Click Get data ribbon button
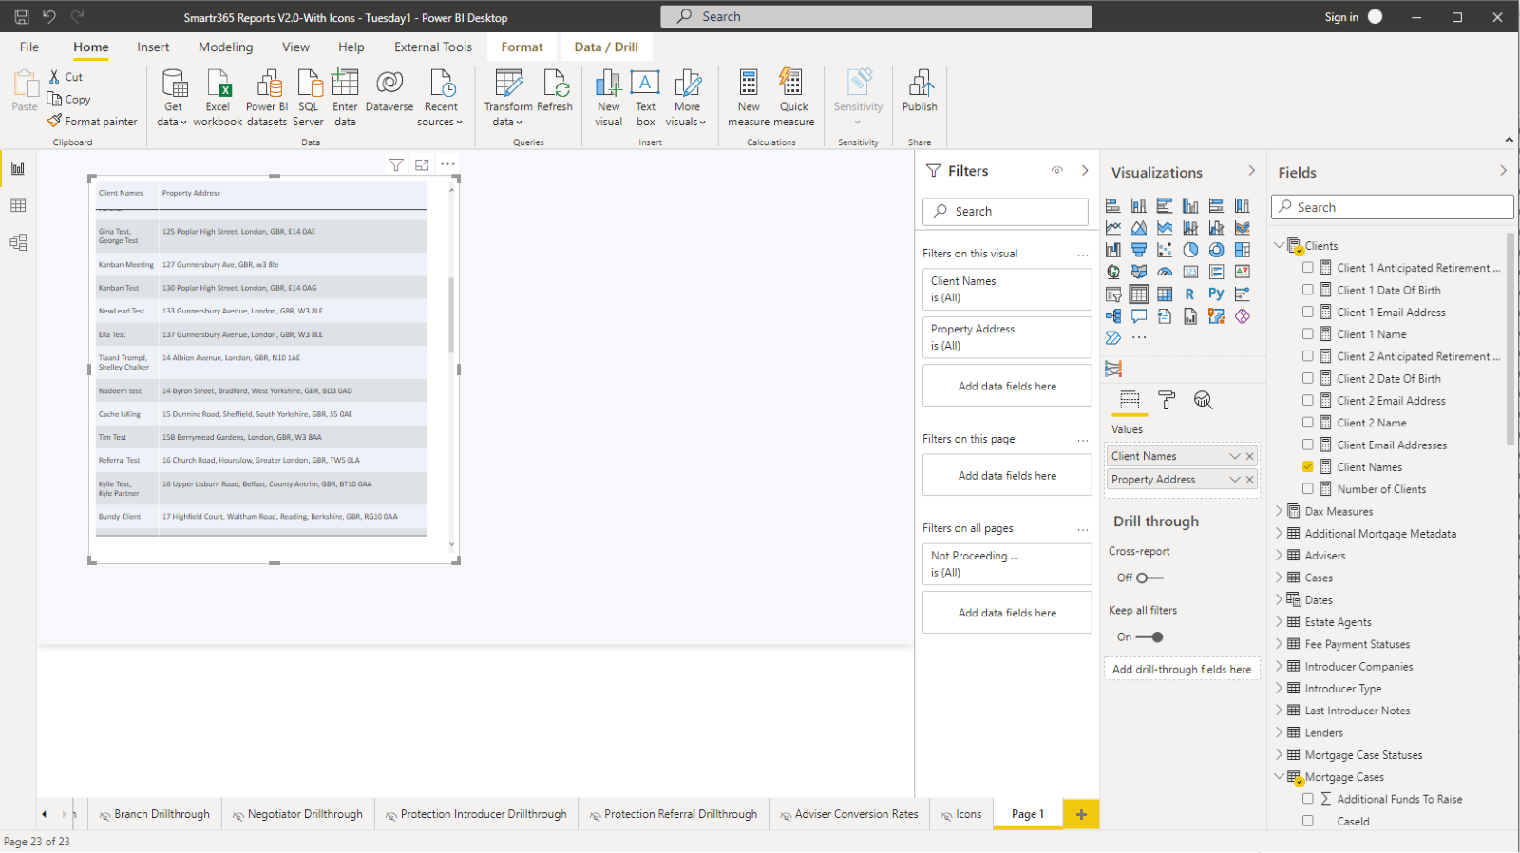This screenshot has height=853, width=1520. tap(173, 97)
